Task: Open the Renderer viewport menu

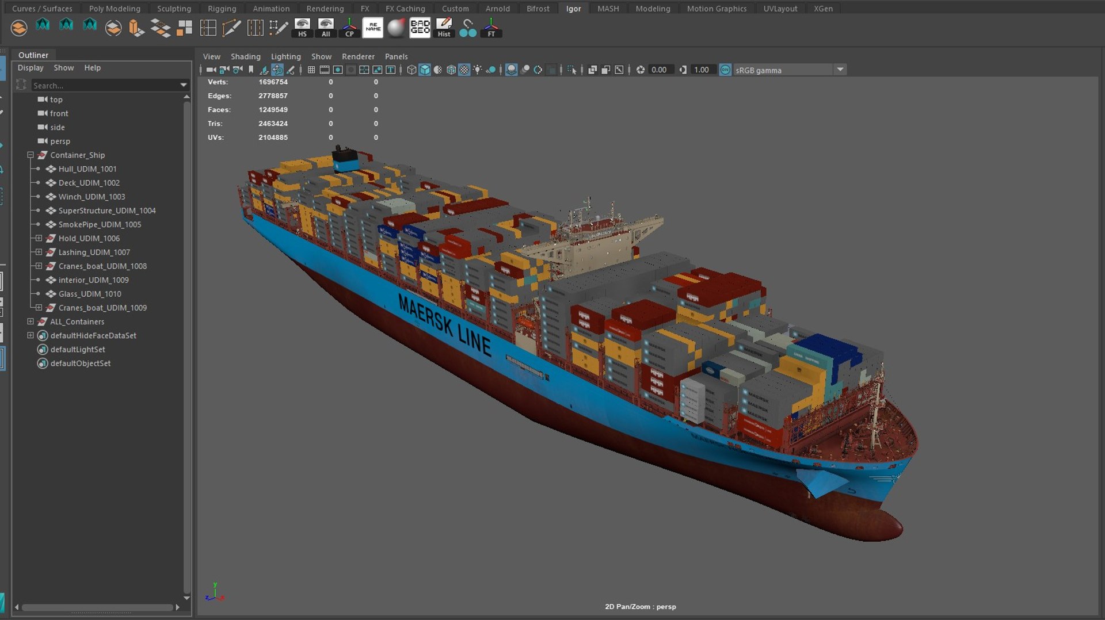Action: coord(358,56)
